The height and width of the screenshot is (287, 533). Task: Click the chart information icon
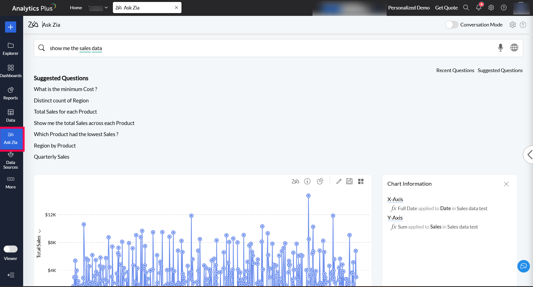point(307,181)
